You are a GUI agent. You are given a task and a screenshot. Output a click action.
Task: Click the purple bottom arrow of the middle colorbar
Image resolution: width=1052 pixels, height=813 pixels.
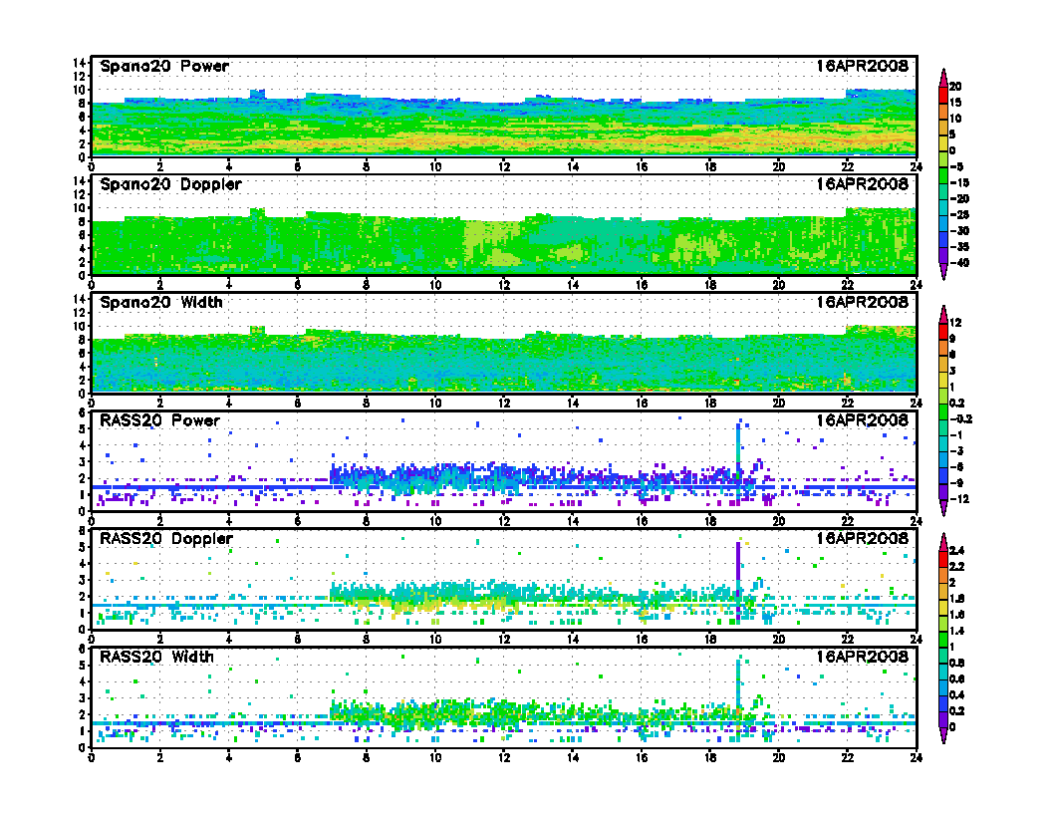click(x=943, y=508)
